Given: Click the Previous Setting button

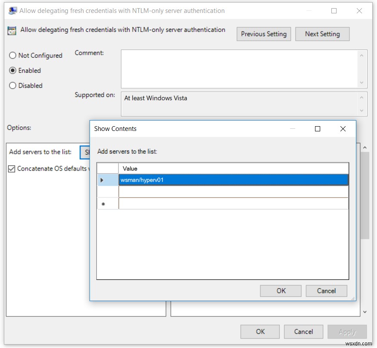Looking at the screenshot, I should [263, 34].
